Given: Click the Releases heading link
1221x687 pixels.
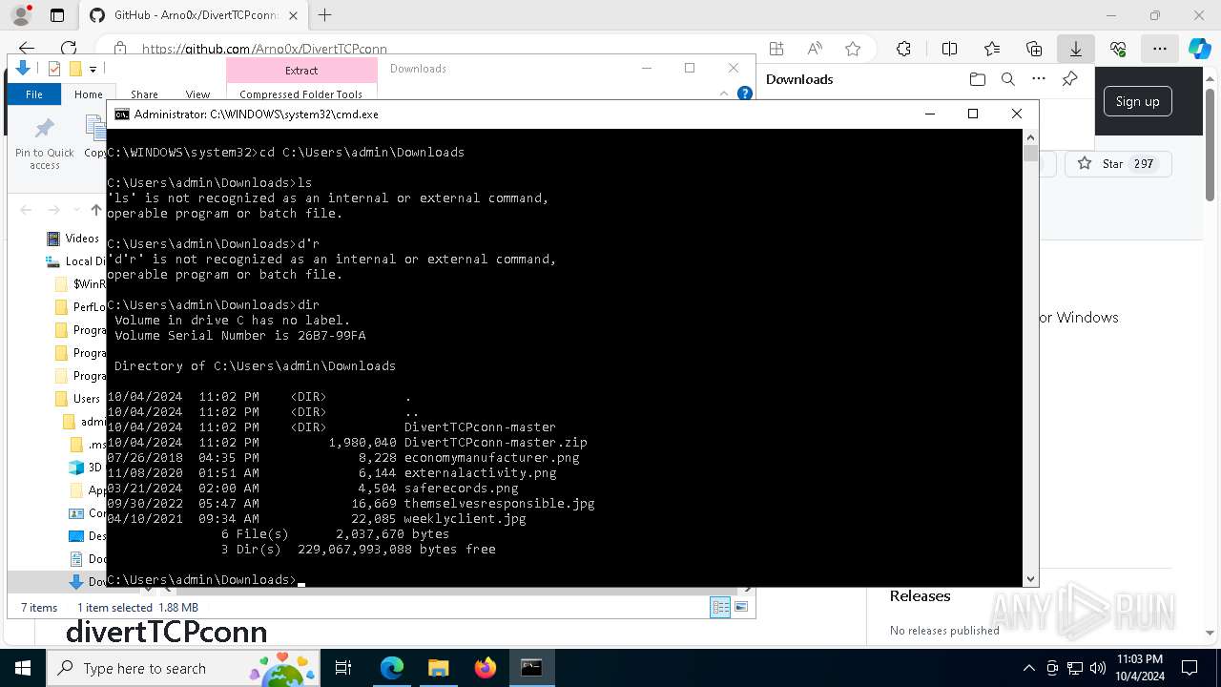Looking at the screenshot, I should (x=920, y=595).
